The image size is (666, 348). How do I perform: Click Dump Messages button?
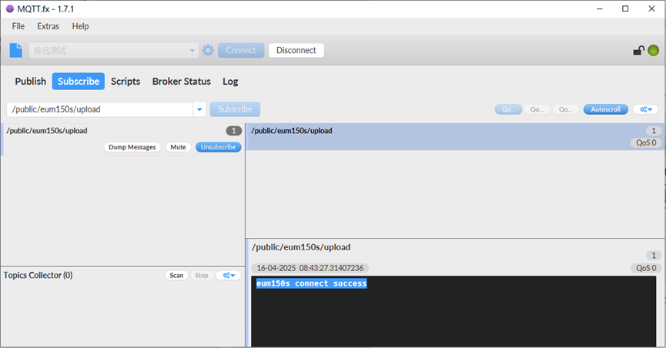point(132,147)
